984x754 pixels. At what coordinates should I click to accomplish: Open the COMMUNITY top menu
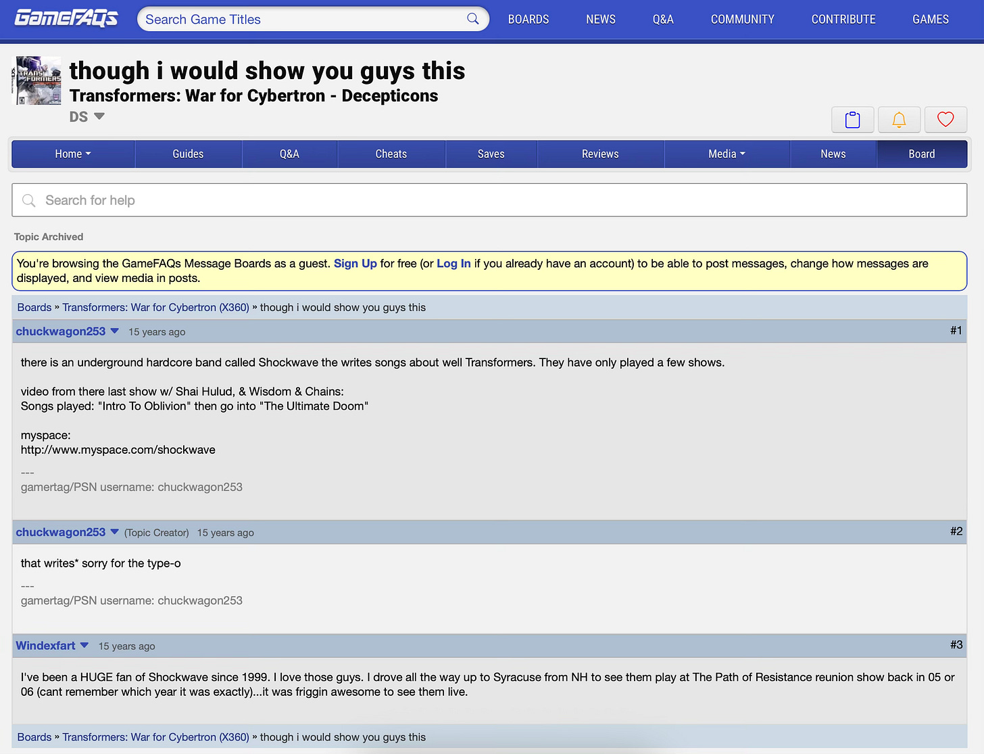tap(743, 19)
